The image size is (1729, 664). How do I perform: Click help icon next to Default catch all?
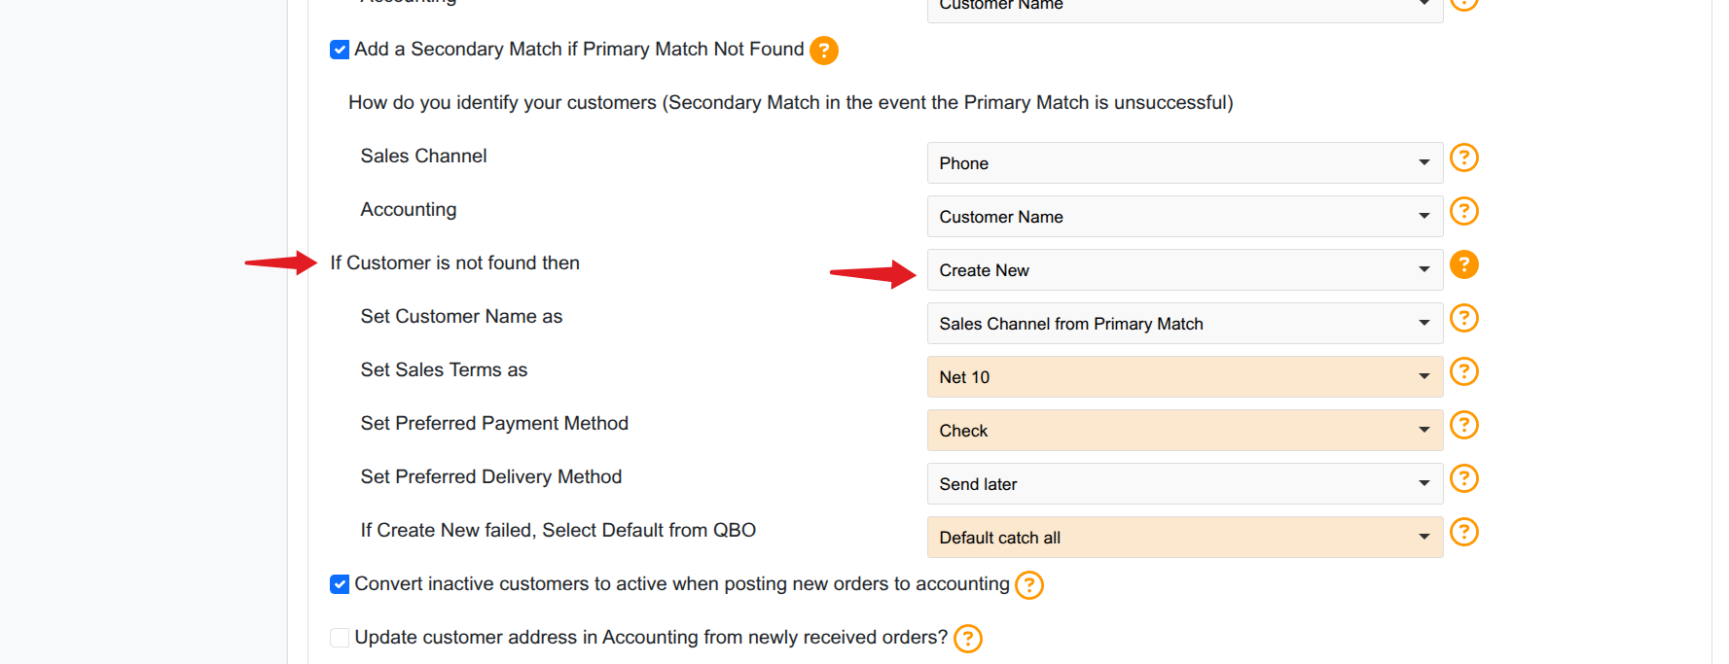[1463, 532]
